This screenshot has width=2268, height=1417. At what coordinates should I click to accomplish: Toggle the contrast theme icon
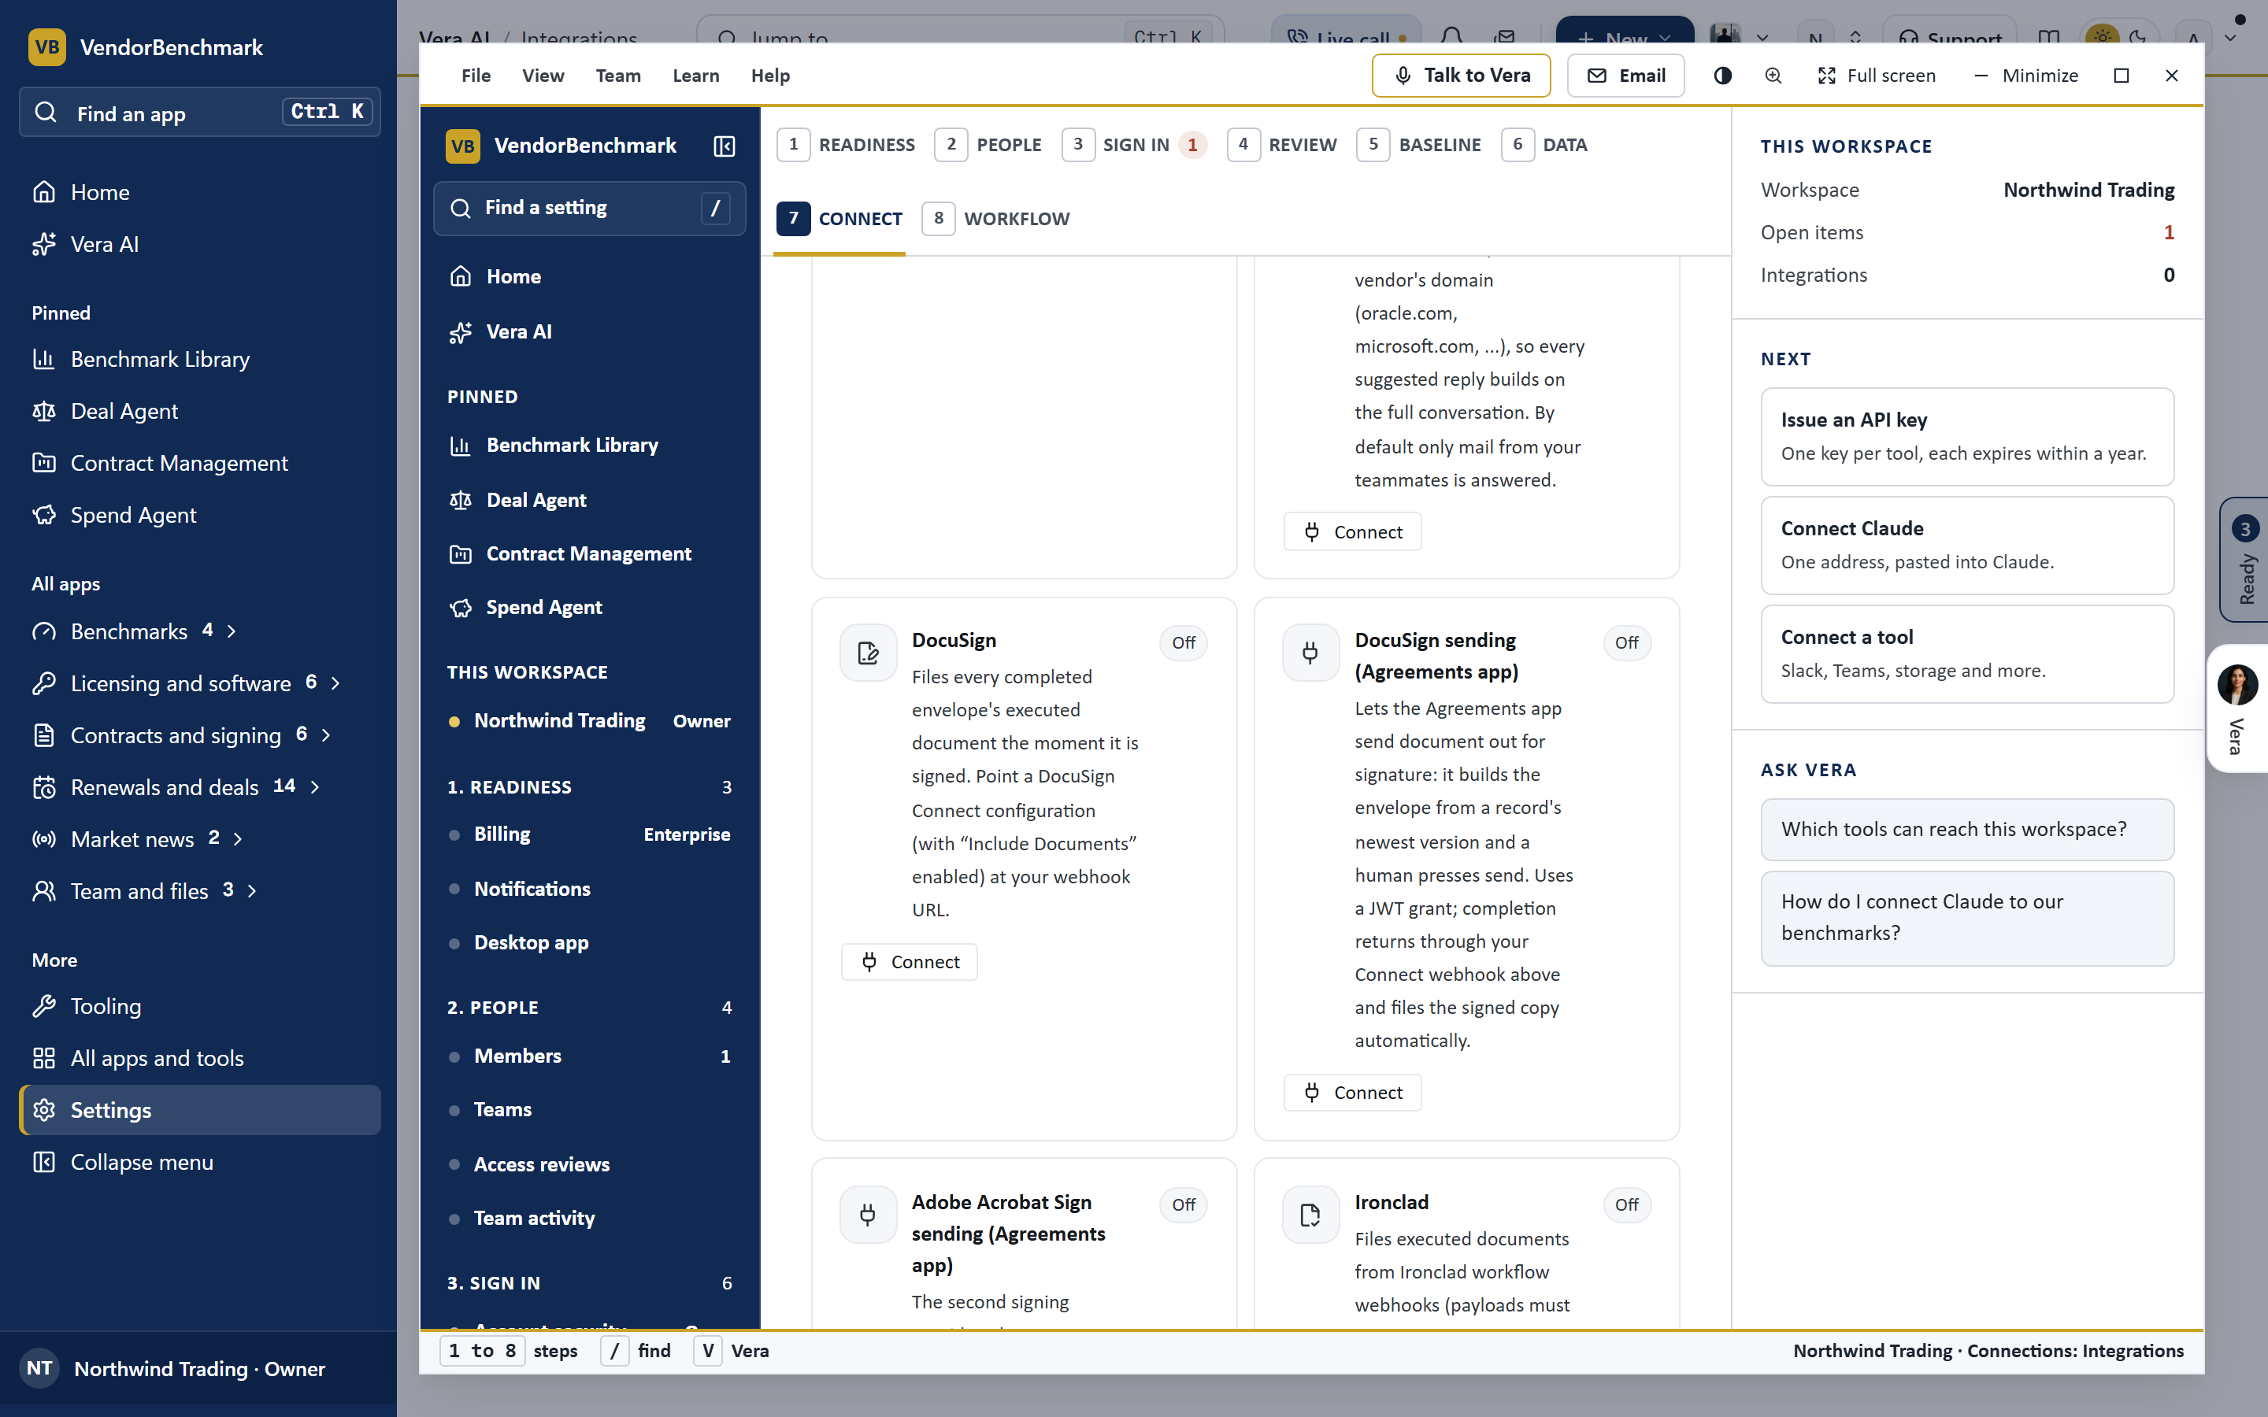click(1722, 76)
